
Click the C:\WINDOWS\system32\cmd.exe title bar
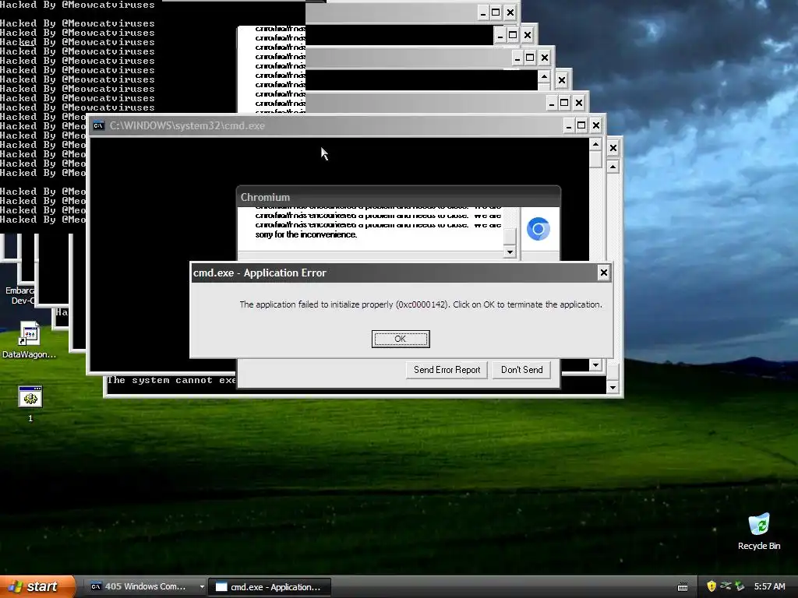[326, 125]
